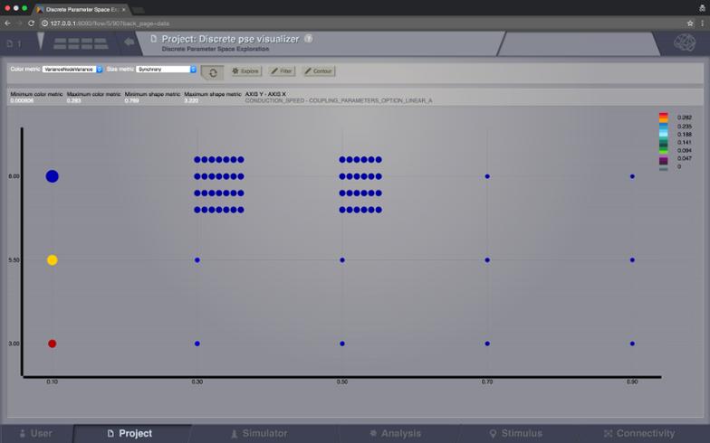Open the Size metric dropdown
The height and width of the screenshot is (443, 710).
point(166,69)
